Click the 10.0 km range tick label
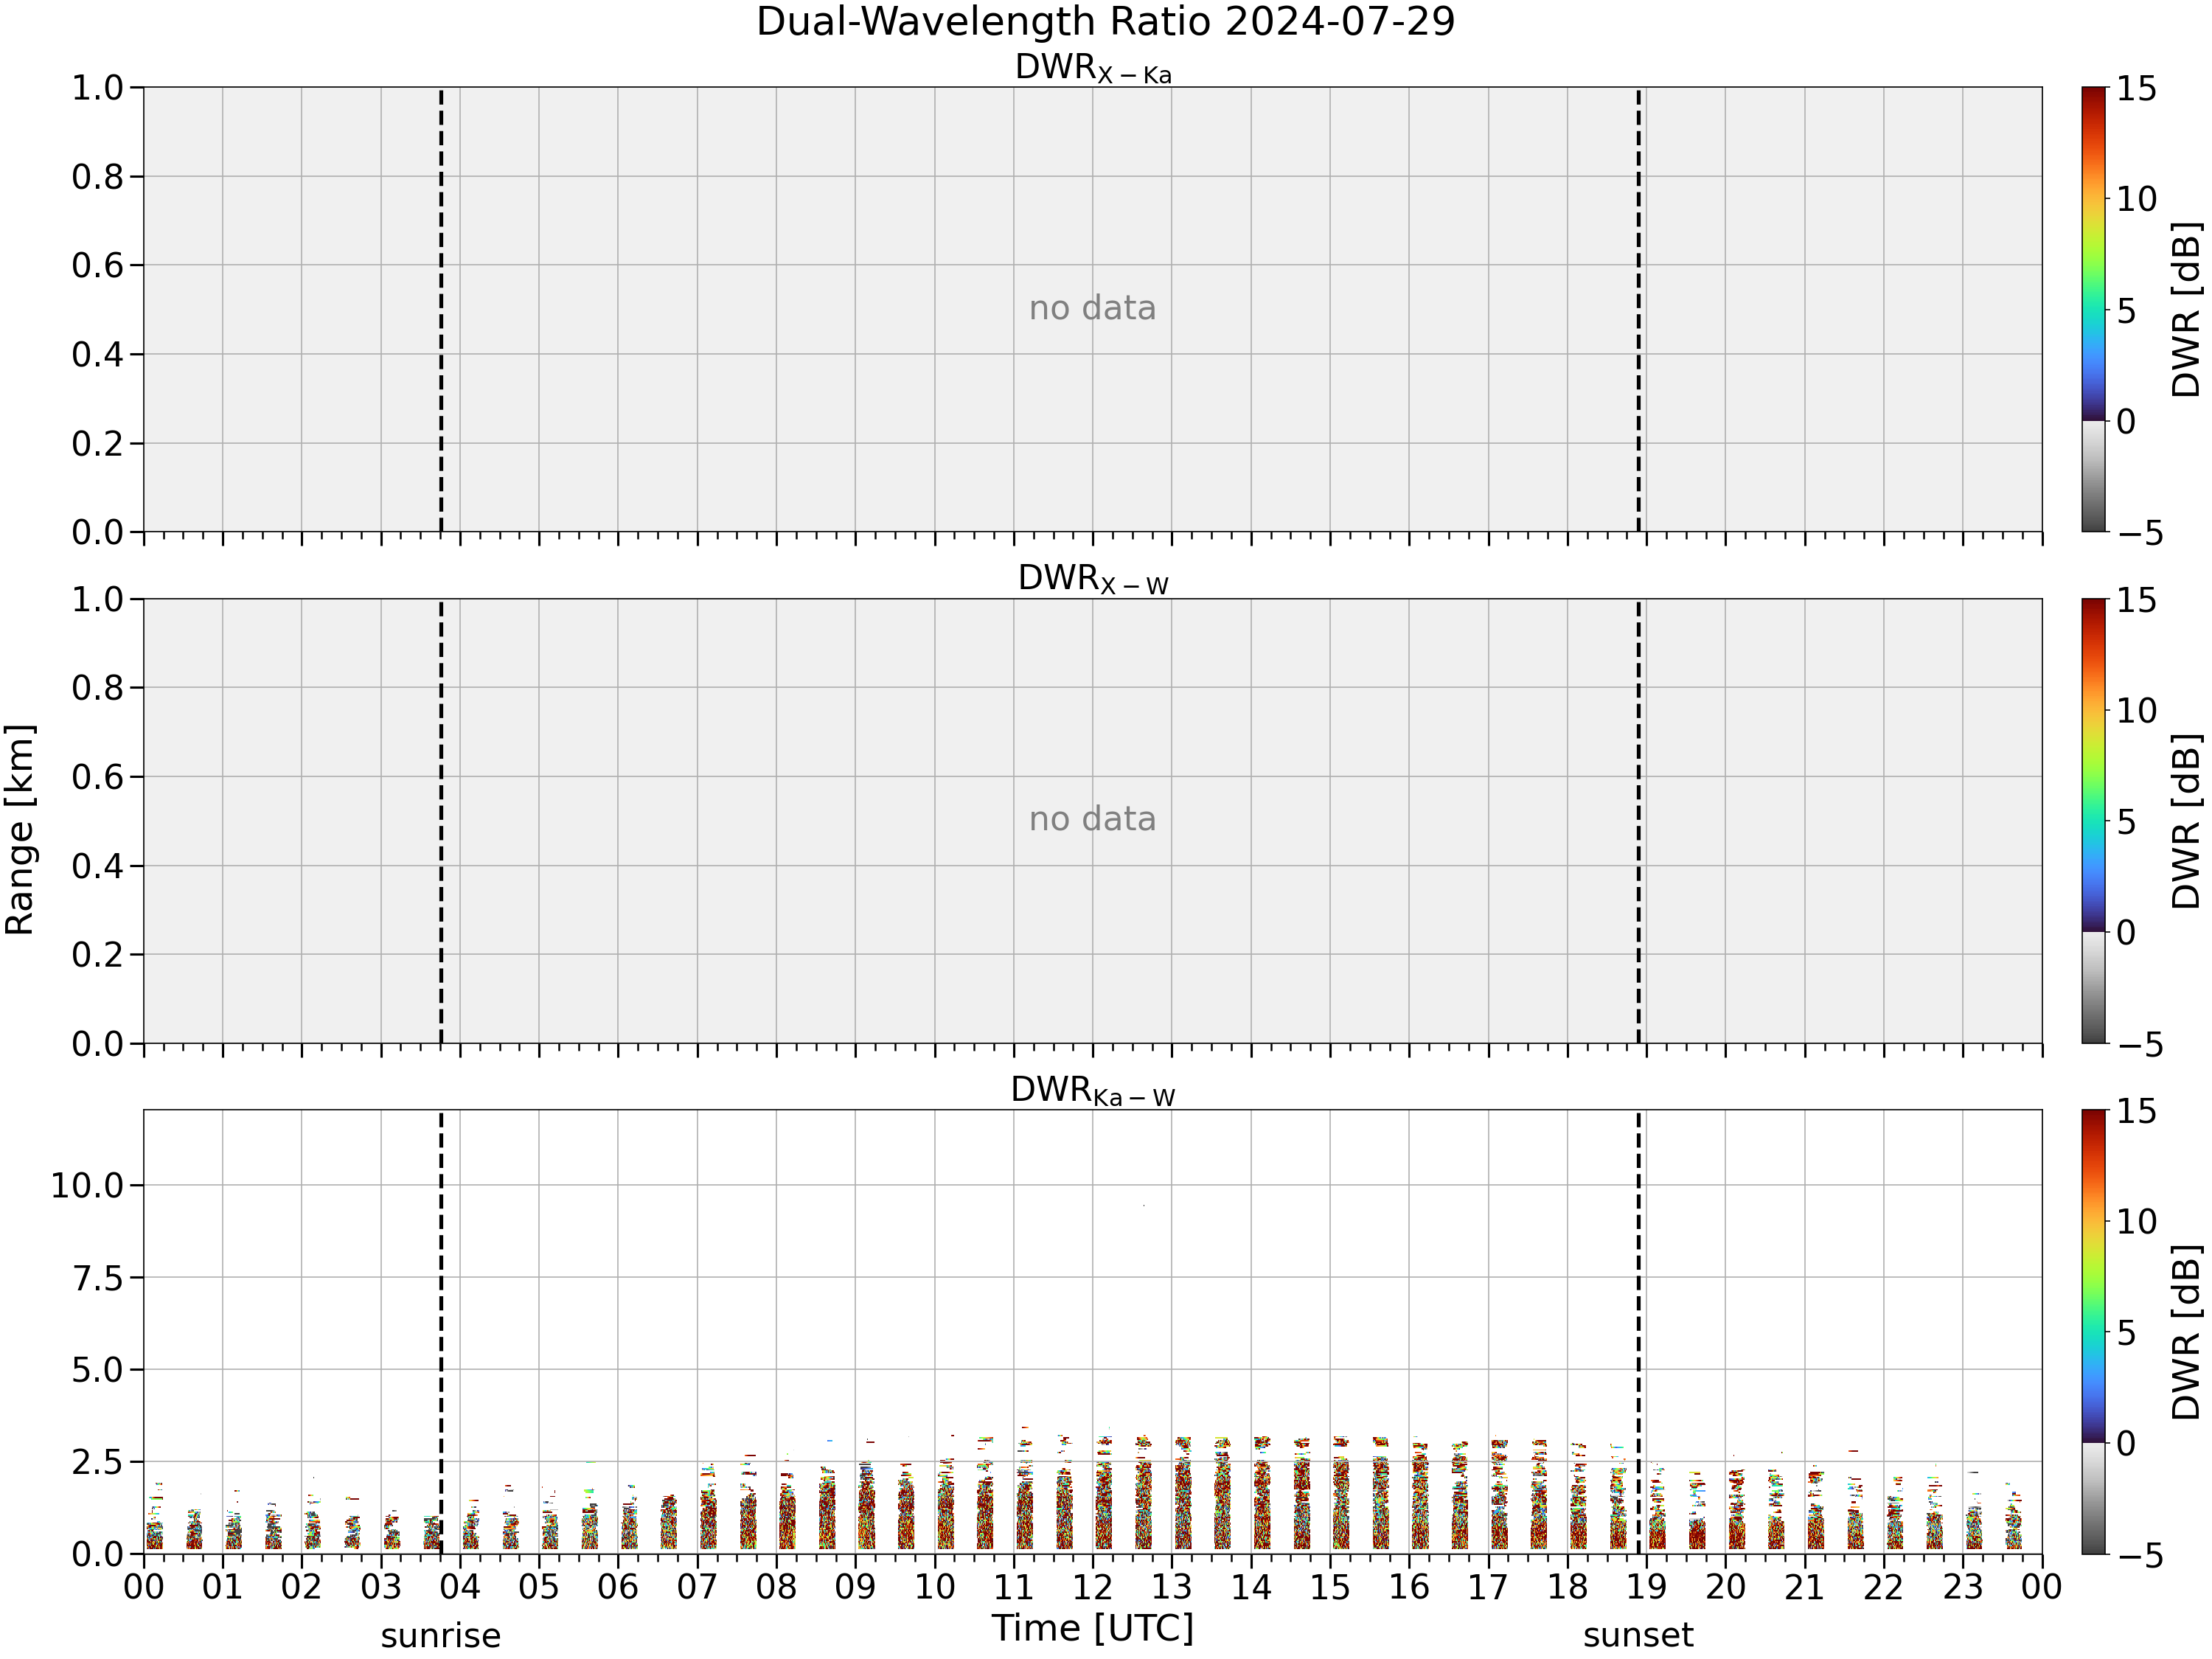This screenshot has height=1659, width=2212. (87, 1186)
